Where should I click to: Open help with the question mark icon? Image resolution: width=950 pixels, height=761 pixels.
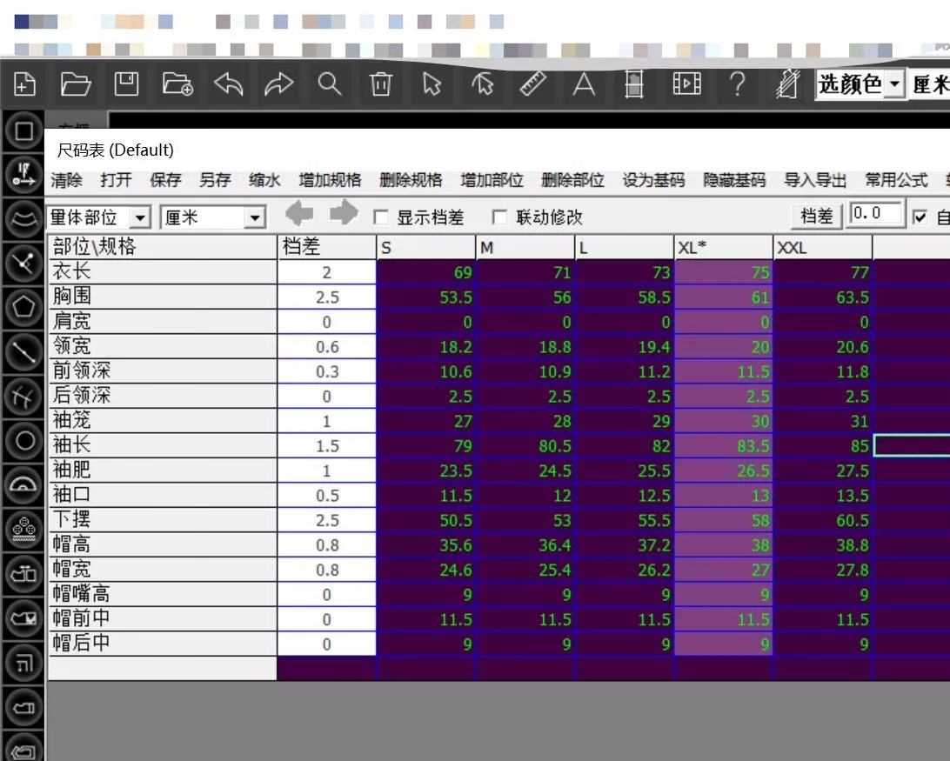click(x=738, y=84)
